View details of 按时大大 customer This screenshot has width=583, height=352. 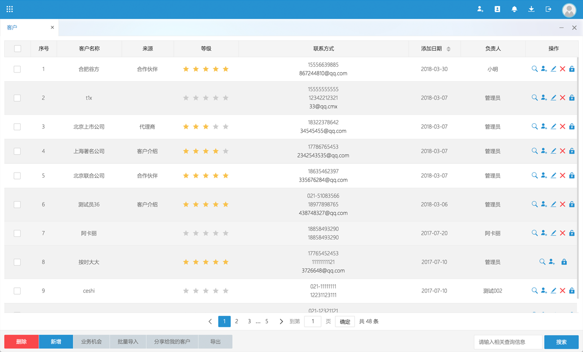[542, 262]
